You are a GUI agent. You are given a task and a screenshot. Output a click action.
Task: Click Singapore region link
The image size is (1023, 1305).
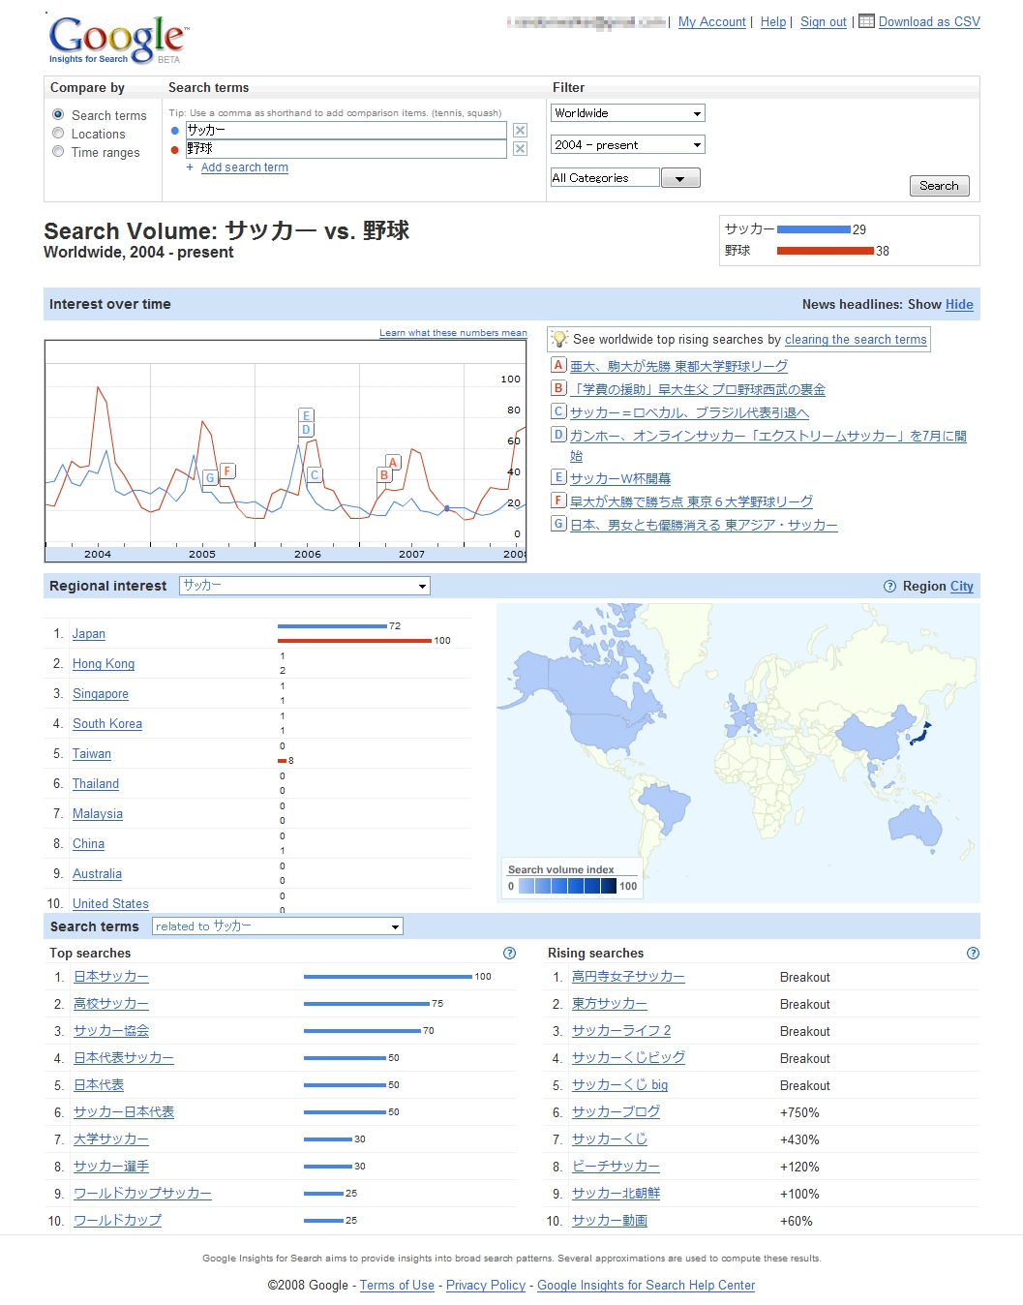click(101, 693)
